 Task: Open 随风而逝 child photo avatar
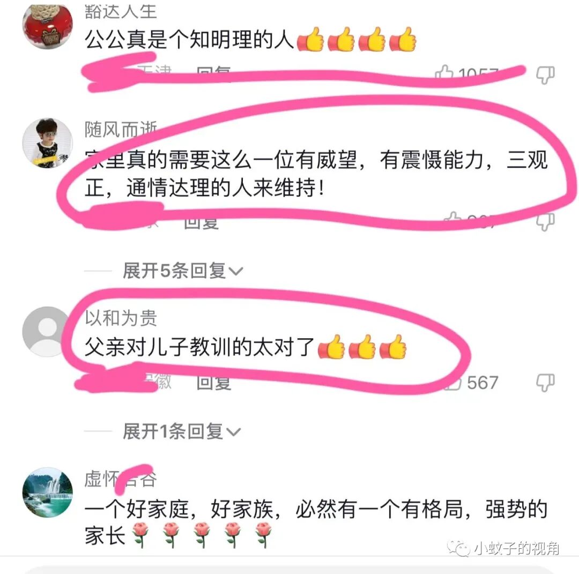47,143
